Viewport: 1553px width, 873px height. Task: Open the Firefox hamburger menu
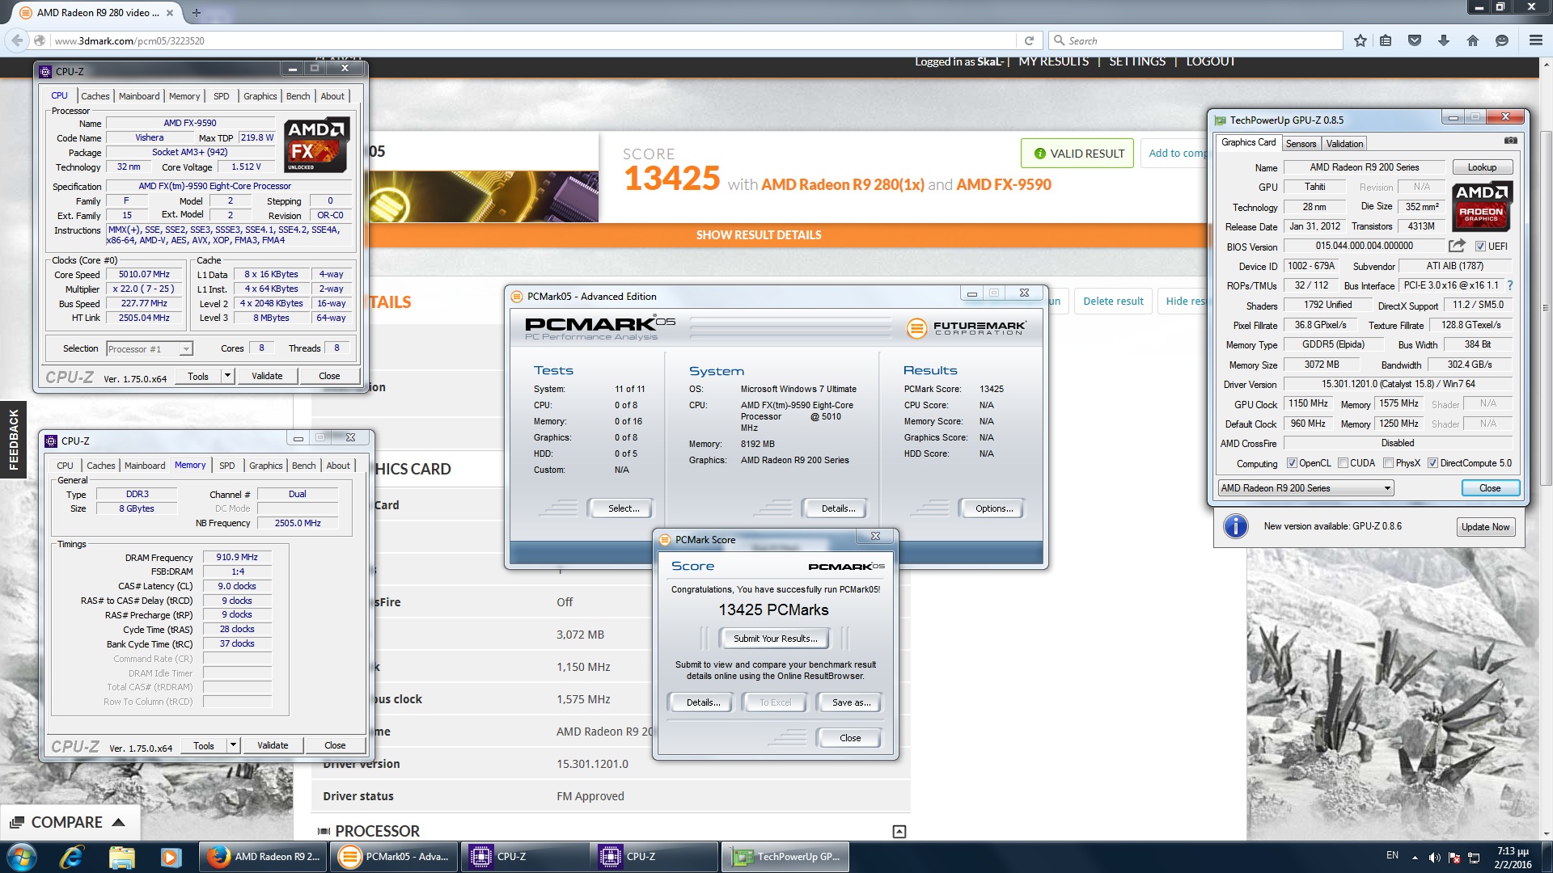coord(1536,40)
